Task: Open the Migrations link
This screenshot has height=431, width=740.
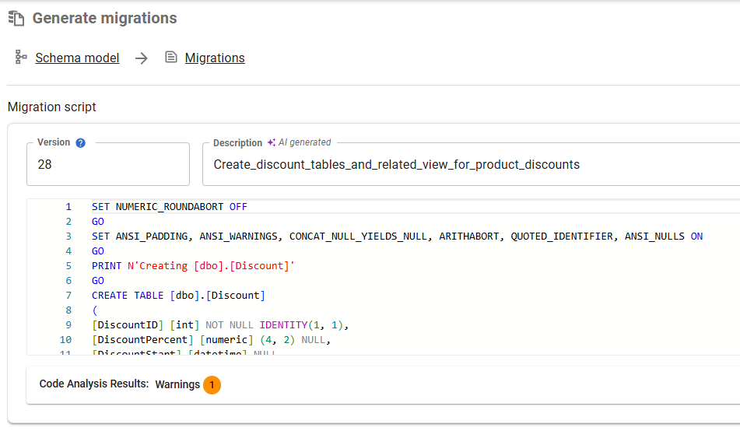Action: tap(215, 58)
